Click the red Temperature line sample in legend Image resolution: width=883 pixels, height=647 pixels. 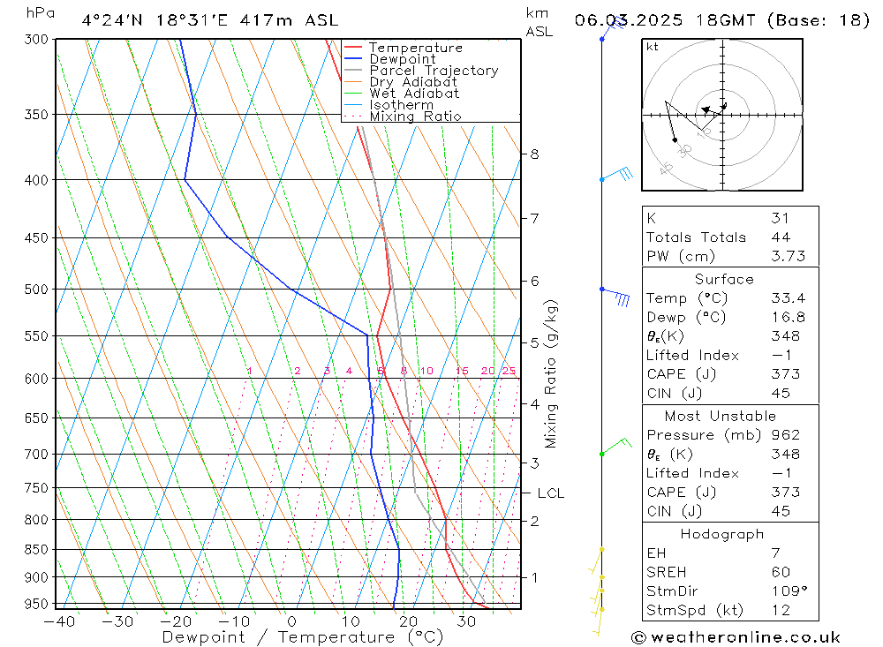[x=352, y=48]
